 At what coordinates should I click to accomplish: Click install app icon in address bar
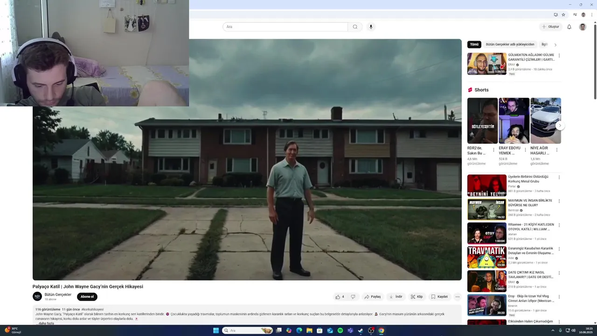pyautogui.click(x=555, y=14)
